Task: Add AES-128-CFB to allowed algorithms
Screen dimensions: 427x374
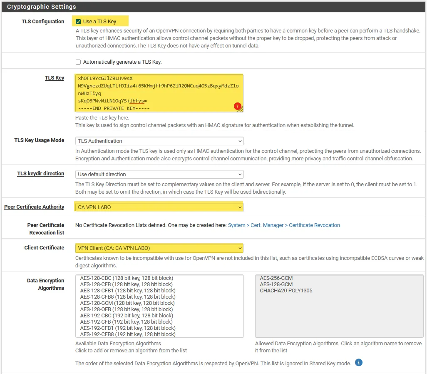Action: coord(127,284)
